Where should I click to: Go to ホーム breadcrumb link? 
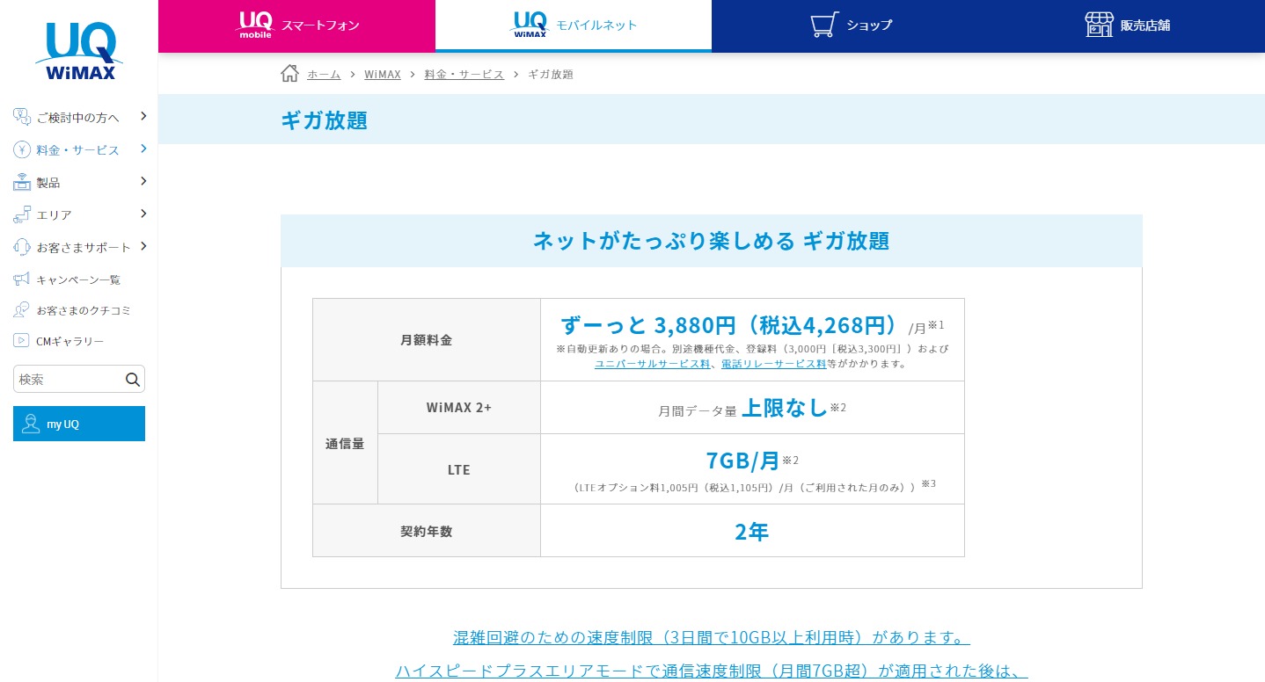324,74
